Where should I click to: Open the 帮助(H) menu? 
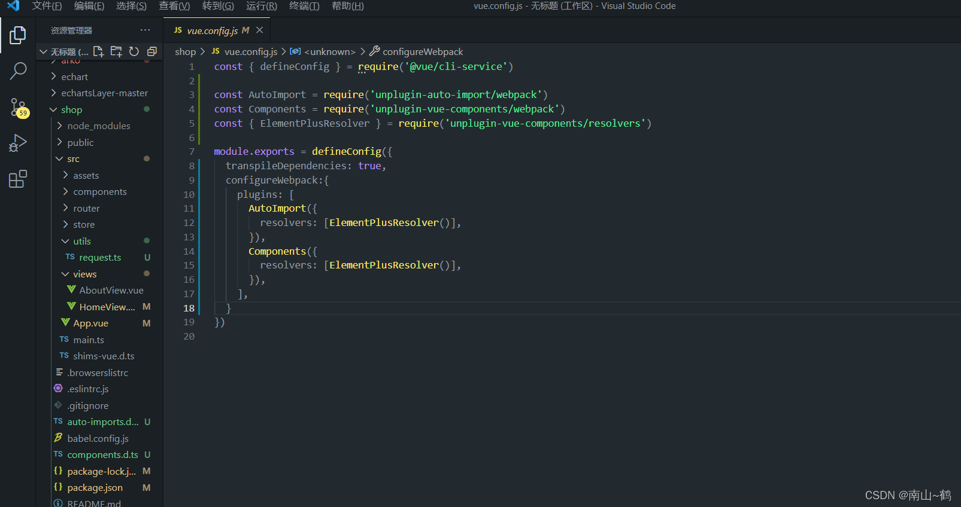(x=348, y=6)
